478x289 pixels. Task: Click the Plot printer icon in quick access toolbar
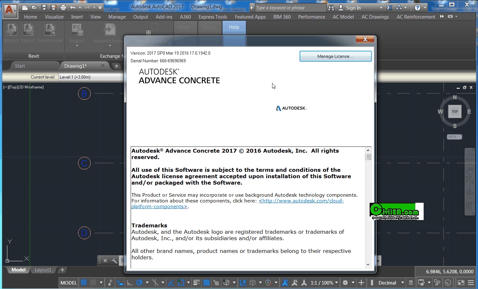(63, 7)
